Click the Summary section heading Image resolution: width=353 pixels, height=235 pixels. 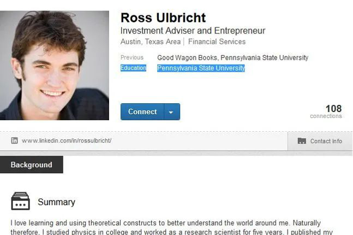click(57, 202)
